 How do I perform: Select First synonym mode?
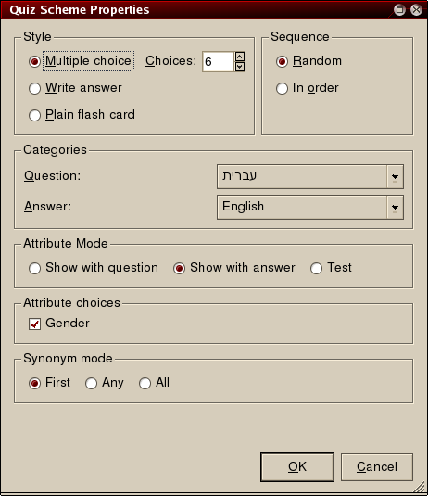34,384
